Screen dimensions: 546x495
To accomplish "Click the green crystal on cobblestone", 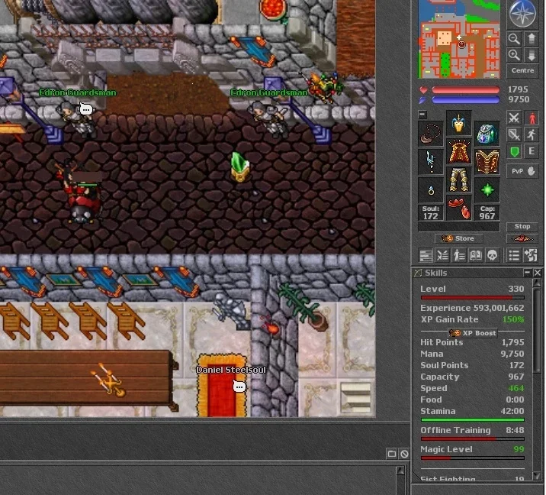I will point(239,167).
